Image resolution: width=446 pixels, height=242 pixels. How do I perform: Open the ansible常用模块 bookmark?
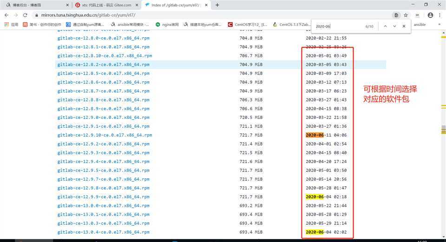[130, 25]
